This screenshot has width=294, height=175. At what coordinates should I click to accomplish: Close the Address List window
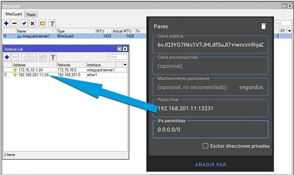pyautogui.click(x=125, y=49)
